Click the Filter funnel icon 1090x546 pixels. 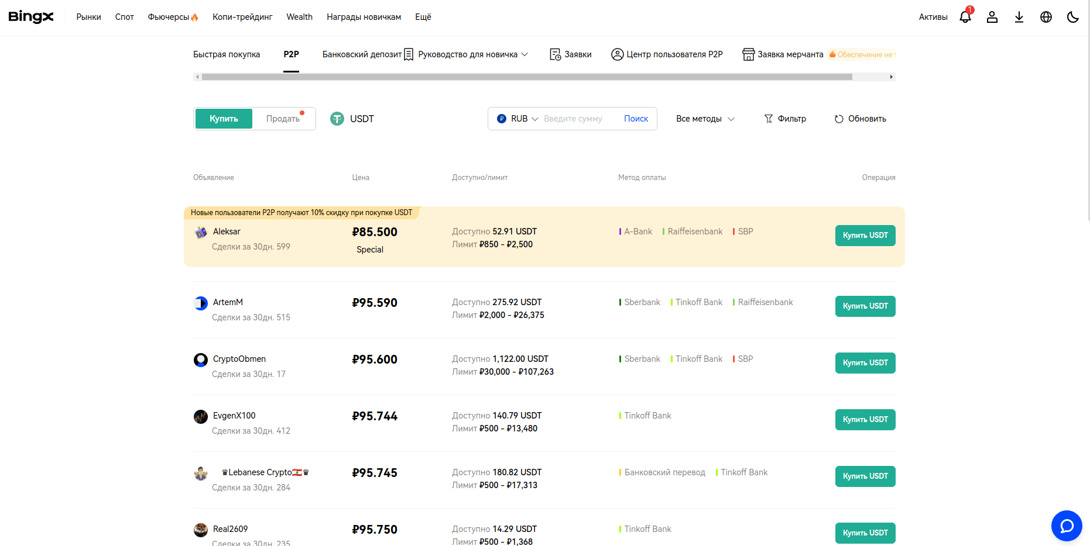[769, 119]
